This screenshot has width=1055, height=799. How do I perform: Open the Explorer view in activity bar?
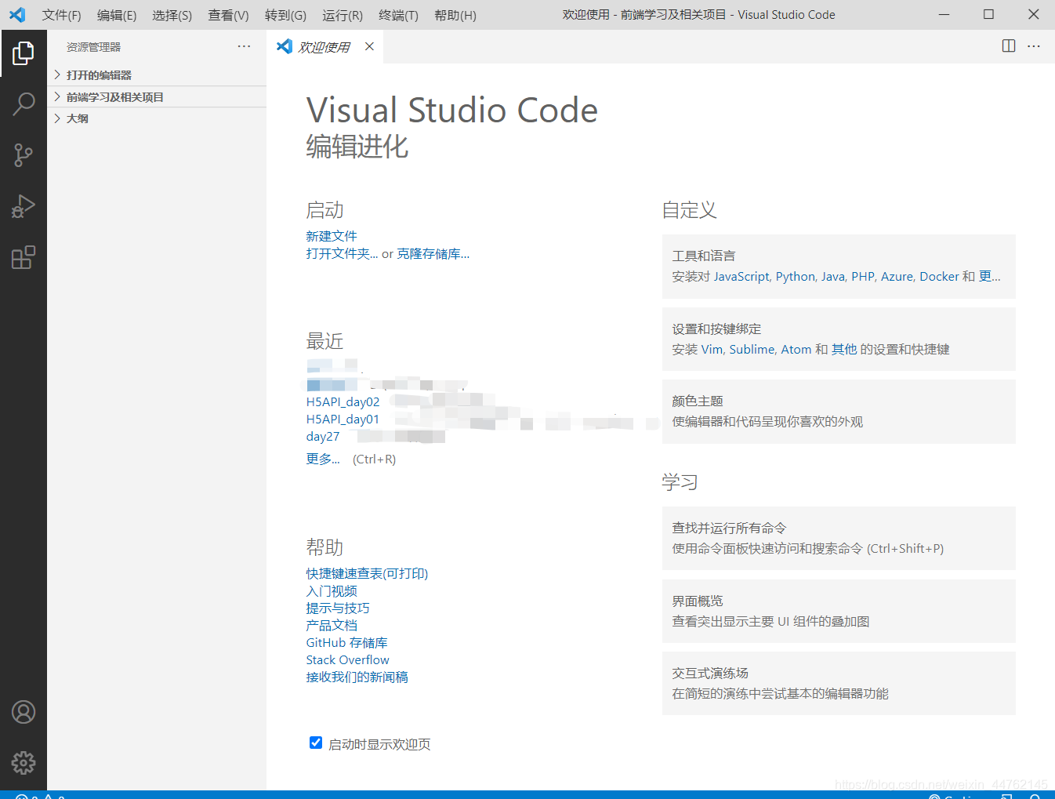(x=24, y=53)
